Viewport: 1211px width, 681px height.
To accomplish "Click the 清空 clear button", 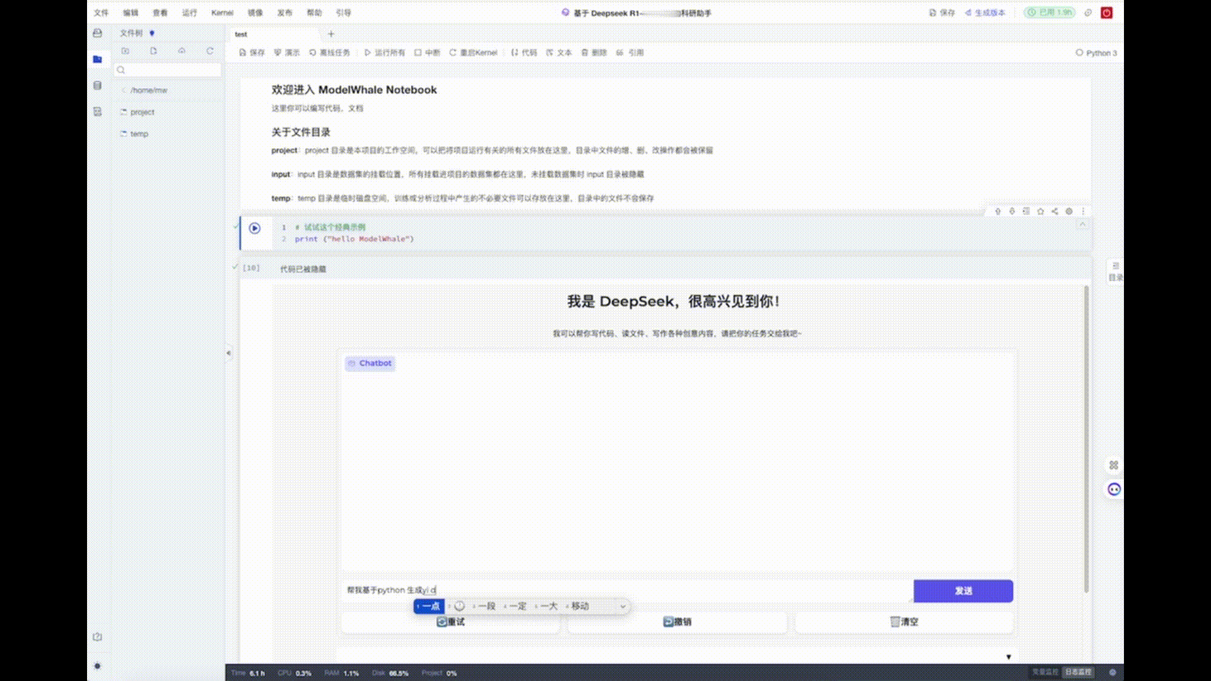I will (904, 622).
